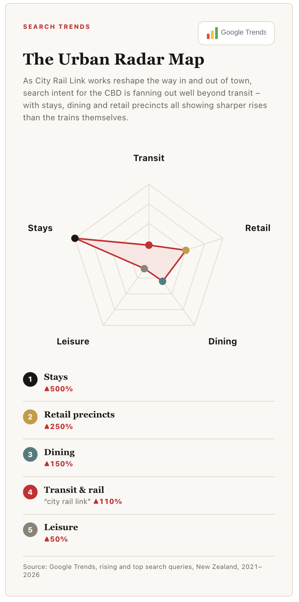
Task: Open the Retail precincts list entry
Action: [149, 420]
